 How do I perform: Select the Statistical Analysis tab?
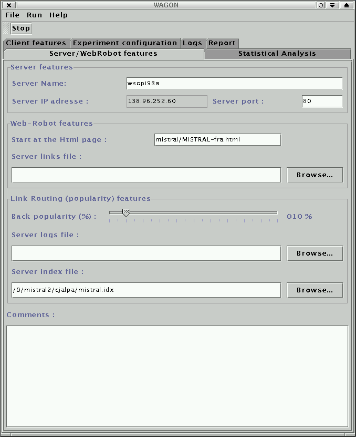pos(277,54)
